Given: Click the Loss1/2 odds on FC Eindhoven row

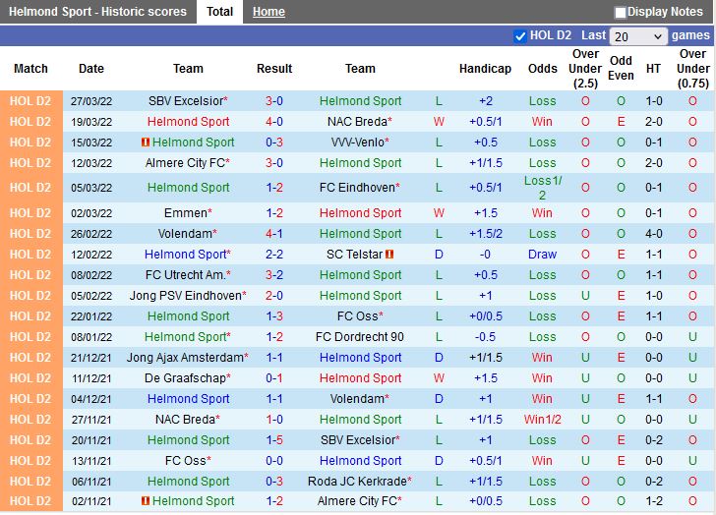Looking at the screenshot, I should [x=543, y=188].
